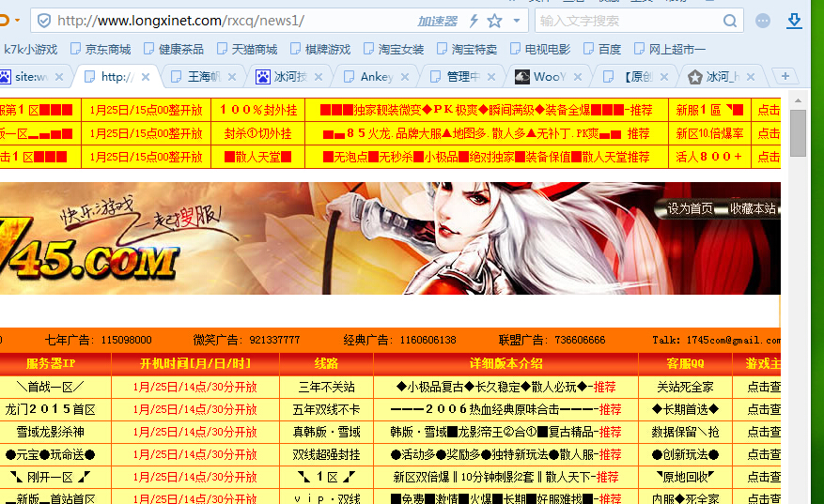Click the address bar URL text
This screenshot has width=824, height=504.
(x=180, y=21)
